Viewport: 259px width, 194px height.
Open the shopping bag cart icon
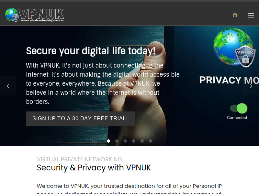(235, 15)
